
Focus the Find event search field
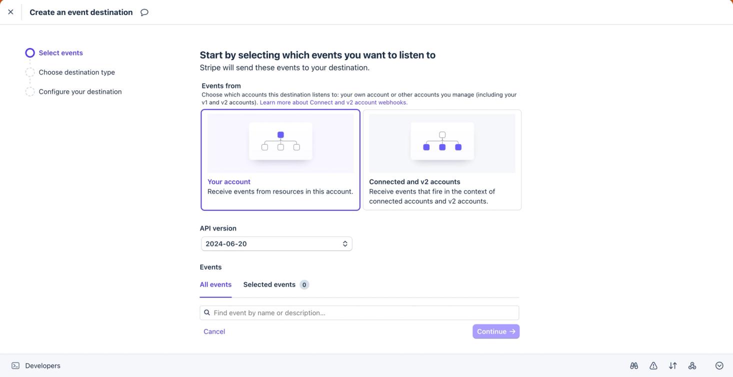pos(365,312)
